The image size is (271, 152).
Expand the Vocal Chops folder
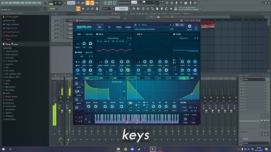(x=10, y=119)
